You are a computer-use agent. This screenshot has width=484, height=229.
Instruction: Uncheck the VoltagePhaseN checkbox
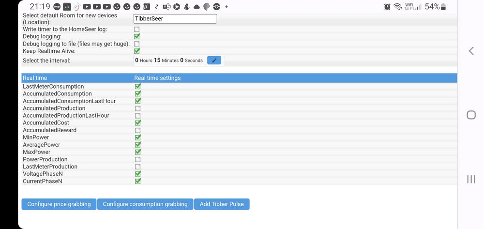pos(138,174)
